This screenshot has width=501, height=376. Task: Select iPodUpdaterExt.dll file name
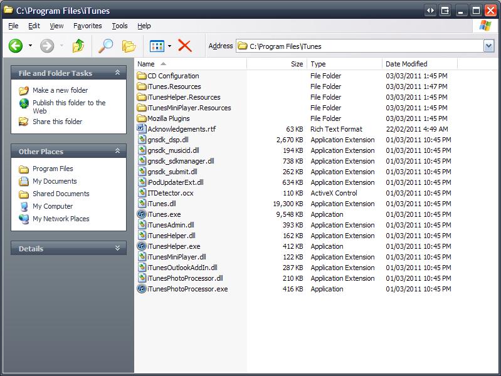click(x=176, y=182)
